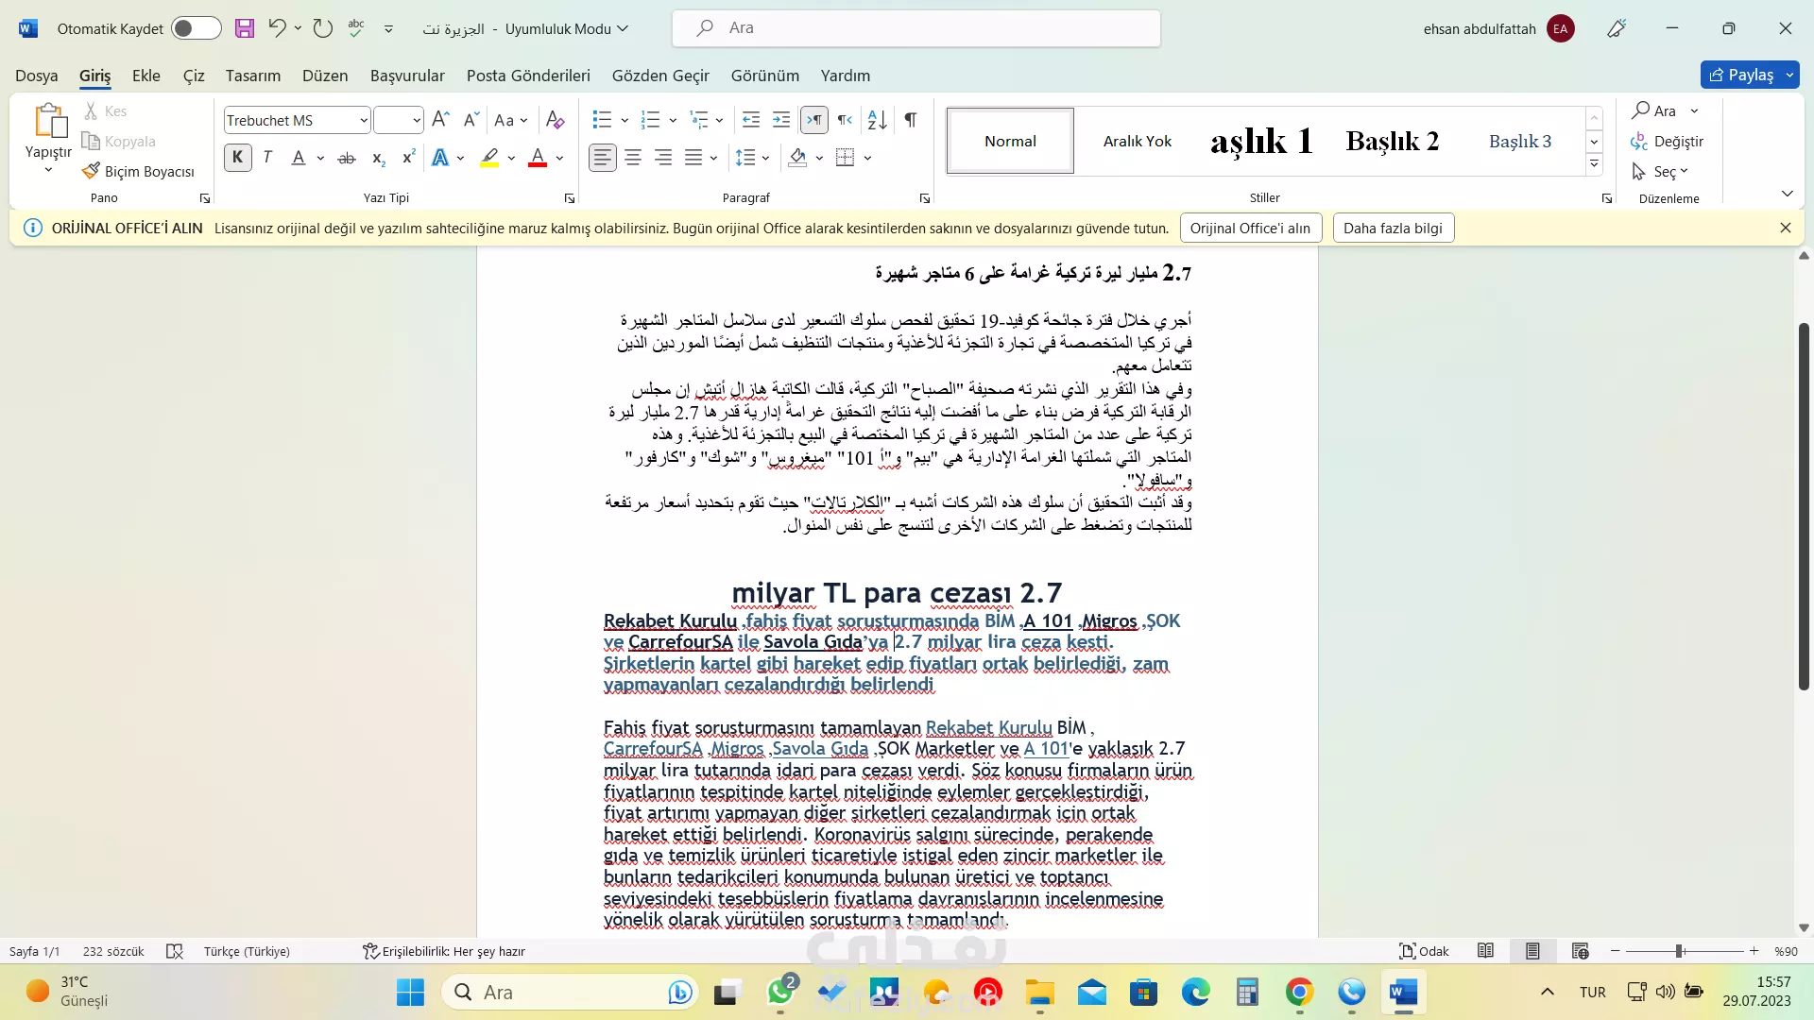1814x1020 pixels.
Task: Apply subscript formatting
Action: coord(378,158)
